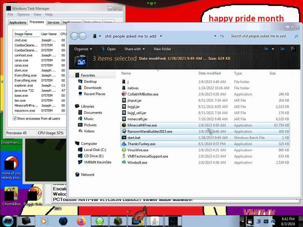
Task: Open the Java icon in the taskbar
Action: pyautogui.click(x=155, y=221)
